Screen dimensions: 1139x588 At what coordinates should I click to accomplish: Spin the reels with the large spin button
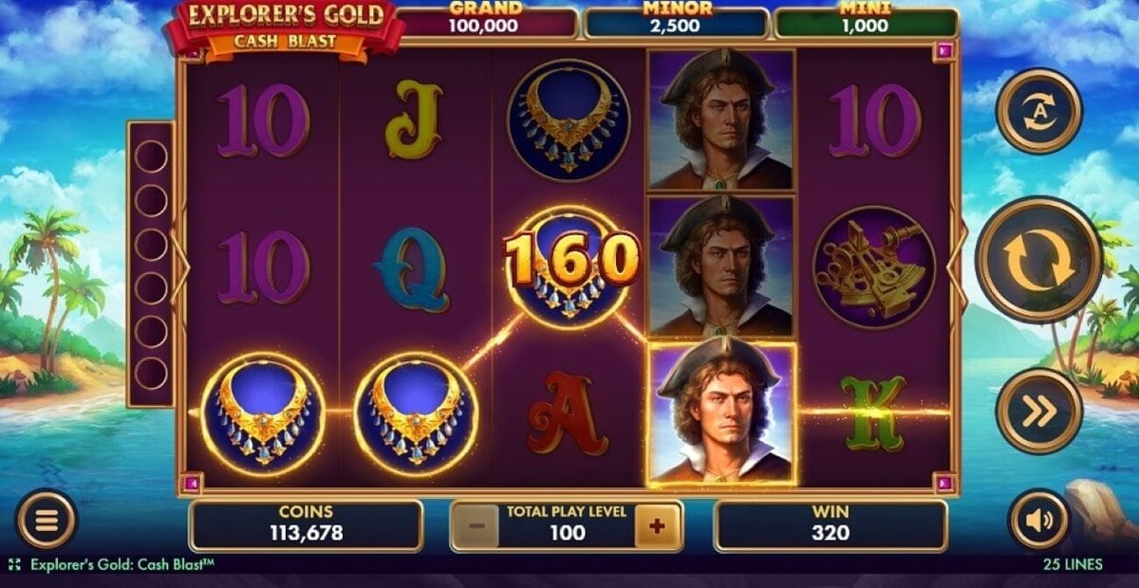tap(1038, 260)
